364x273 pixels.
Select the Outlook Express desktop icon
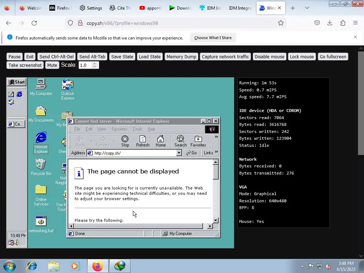68,89
